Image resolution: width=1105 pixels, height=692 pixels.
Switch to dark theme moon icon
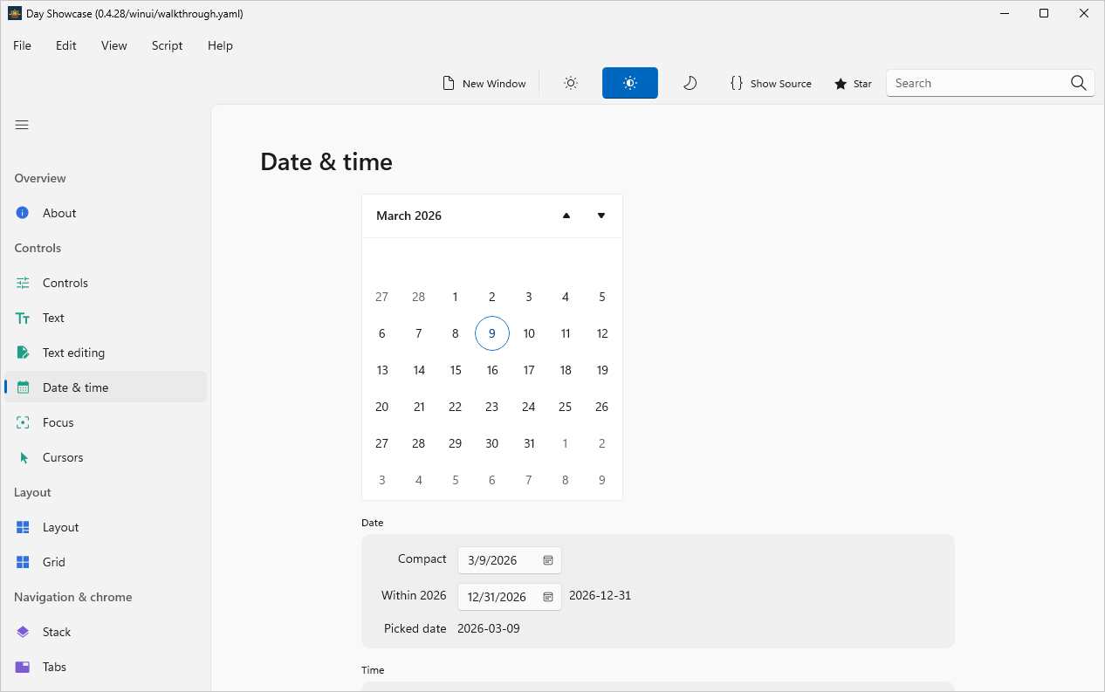(690, 83)
